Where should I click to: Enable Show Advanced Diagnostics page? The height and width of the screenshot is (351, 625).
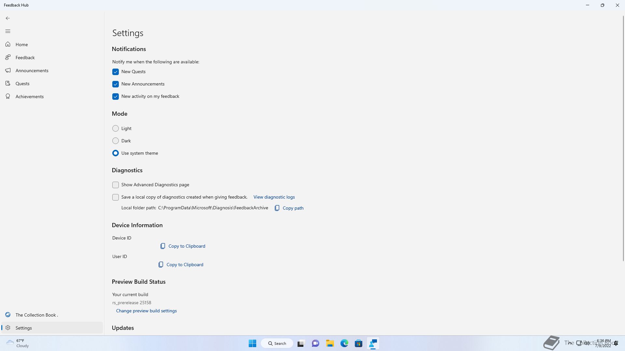116,185
